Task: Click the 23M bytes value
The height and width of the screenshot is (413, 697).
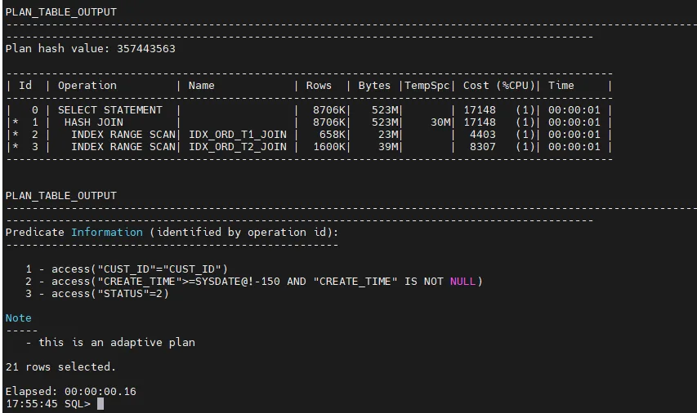Action: point(388,134)
